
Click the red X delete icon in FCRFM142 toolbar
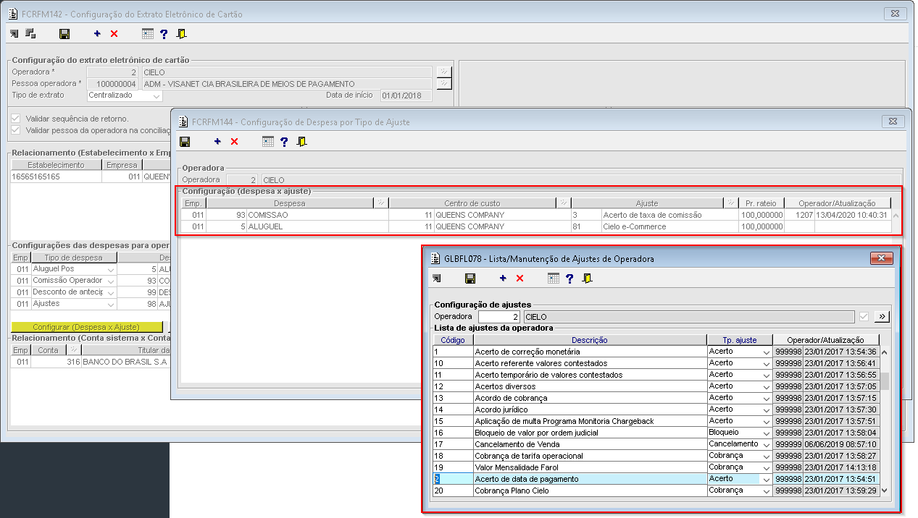coord(114,33)
